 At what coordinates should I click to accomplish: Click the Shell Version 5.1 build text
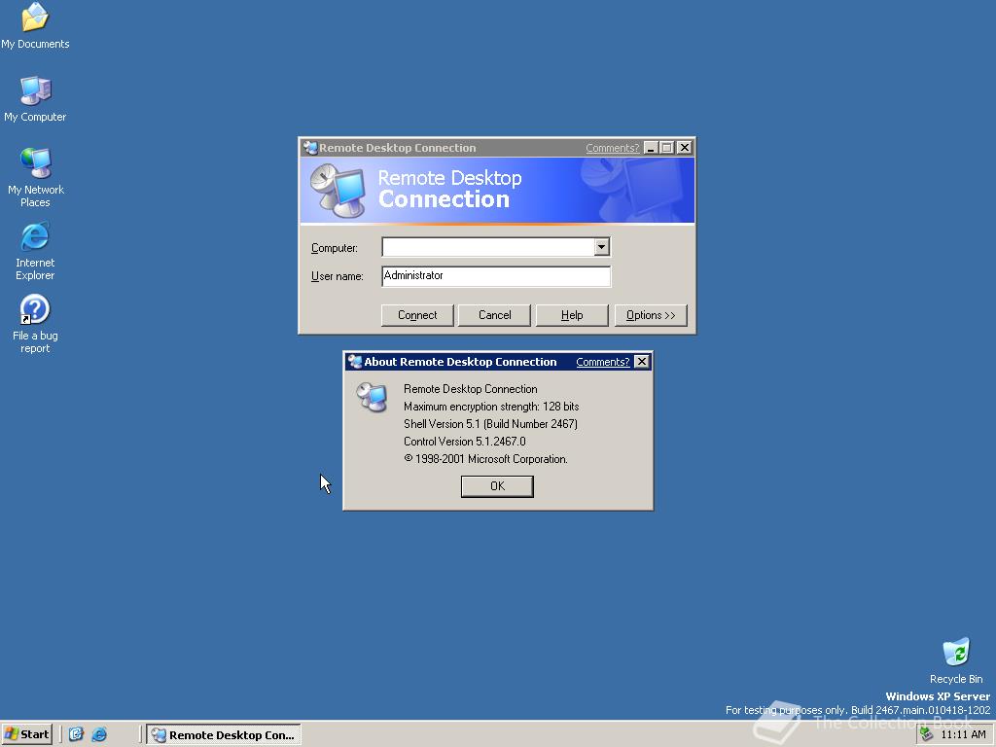(x=490, y=424)
